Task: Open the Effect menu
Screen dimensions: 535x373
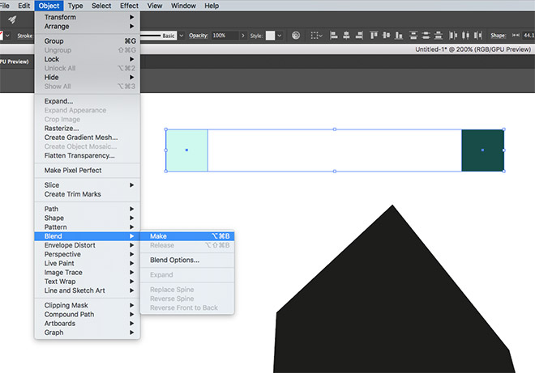Action: click(129, 6)
